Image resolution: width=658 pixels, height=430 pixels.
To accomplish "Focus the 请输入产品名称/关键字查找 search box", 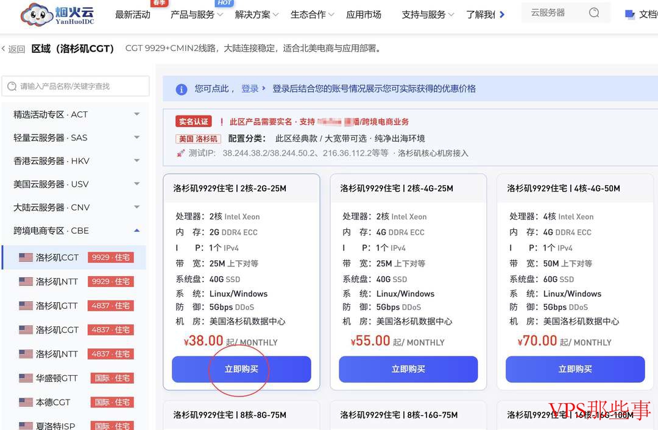I will click(x=76, y=86).
